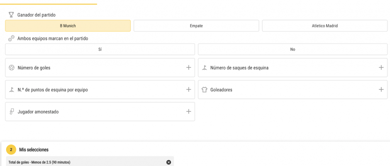Click the corner flag icon in Número de saques de esquina

[x=204, y=68]
